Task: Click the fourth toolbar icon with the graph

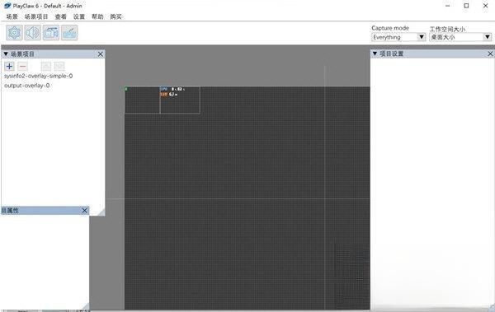Action: [x=69, y=33]
